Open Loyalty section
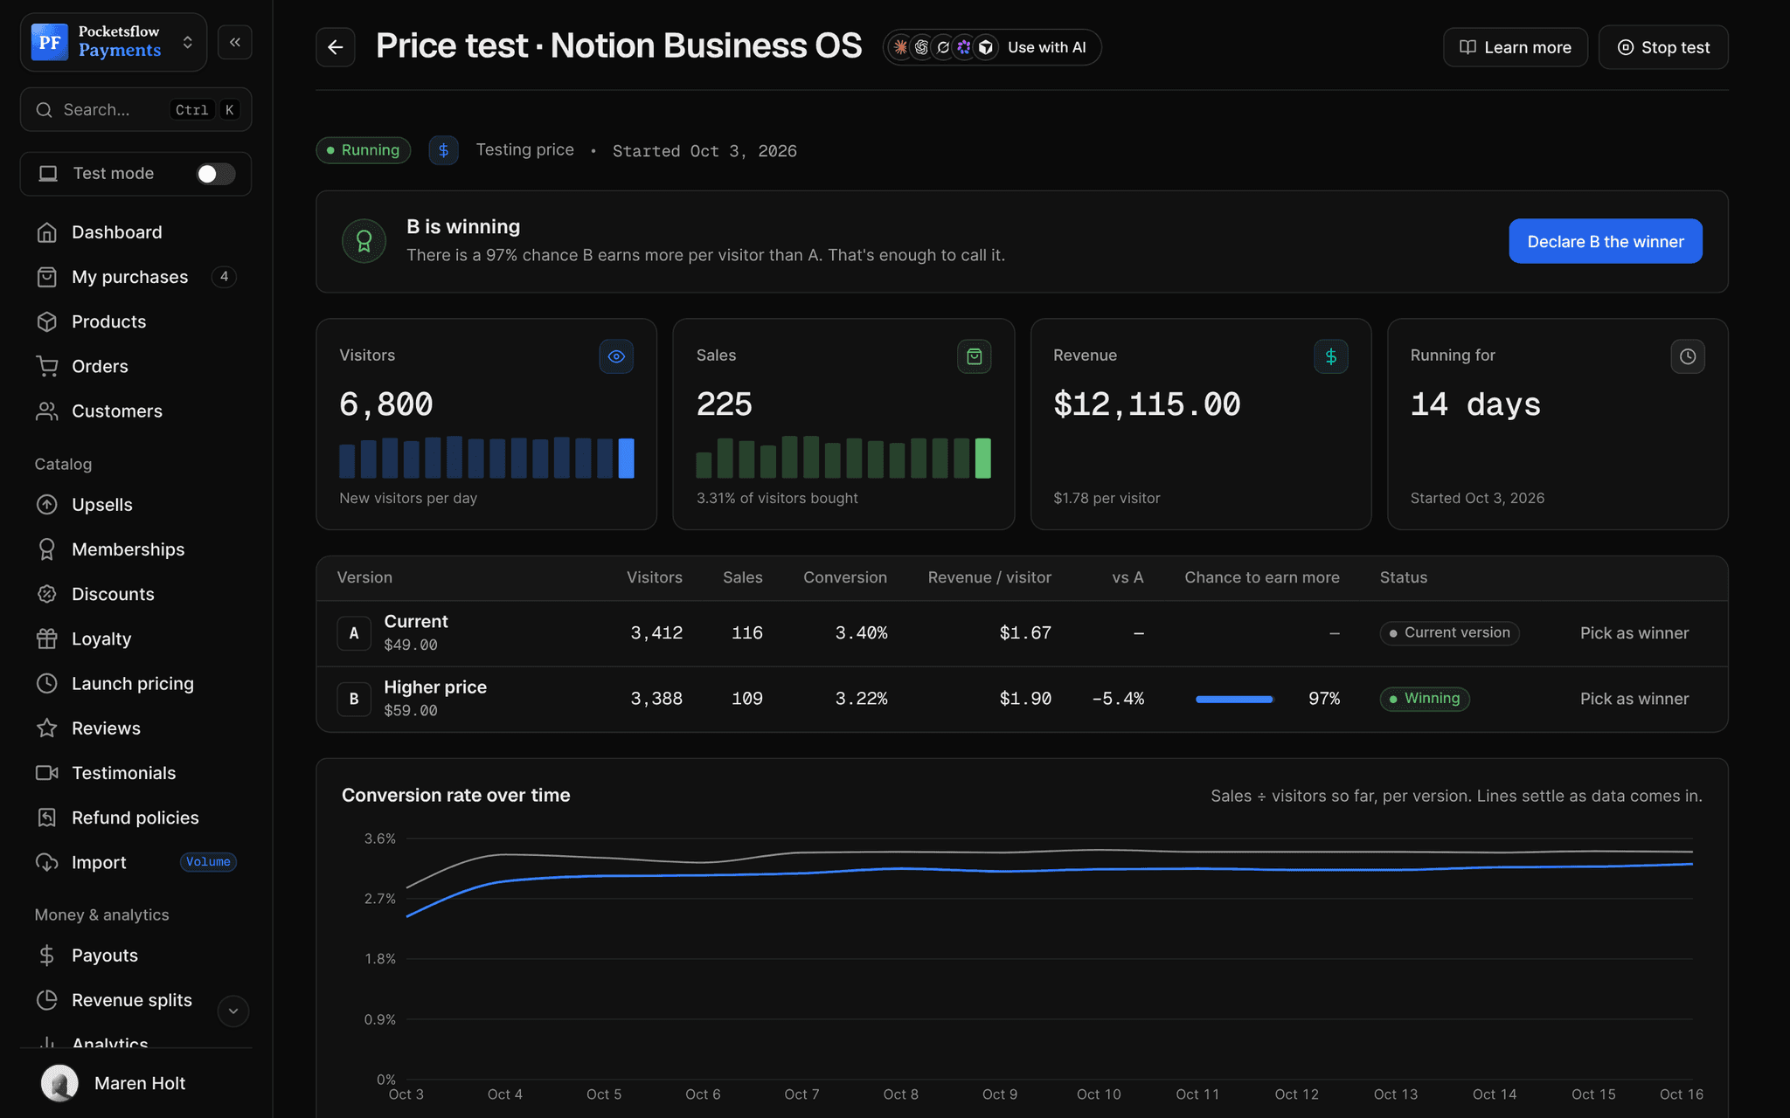1790x1118 pixels. (135, 638)
